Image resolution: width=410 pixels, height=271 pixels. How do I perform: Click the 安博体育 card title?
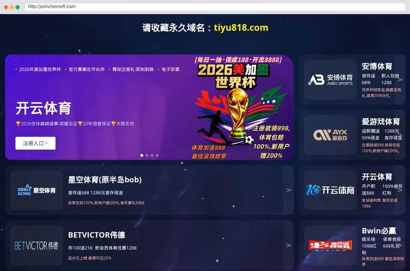(x=377, y=67)
